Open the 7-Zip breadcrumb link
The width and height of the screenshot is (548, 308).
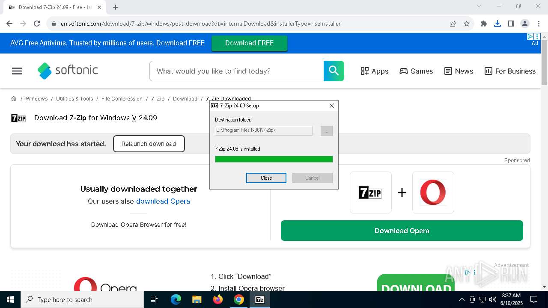(158, 98)
